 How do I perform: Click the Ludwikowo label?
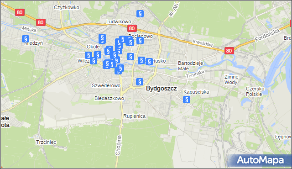click(x=119, y=21)
